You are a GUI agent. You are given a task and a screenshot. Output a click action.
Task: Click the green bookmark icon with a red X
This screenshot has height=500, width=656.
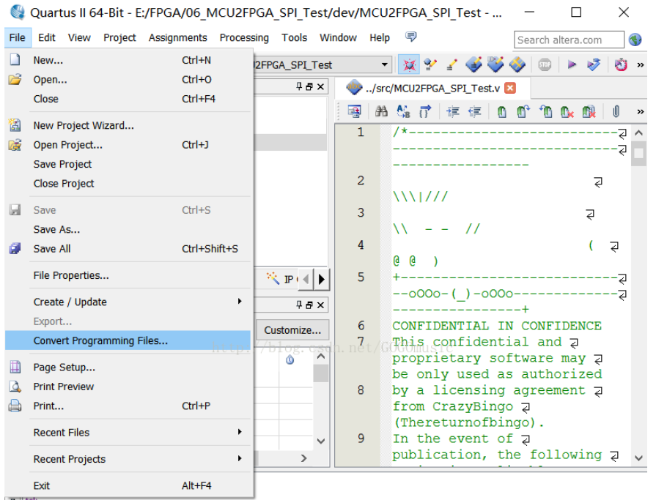pyautogui.click(x=567, y=111)
